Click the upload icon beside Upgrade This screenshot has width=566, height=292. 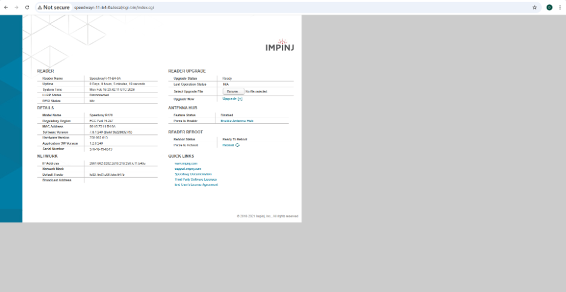tap(241, 99)
